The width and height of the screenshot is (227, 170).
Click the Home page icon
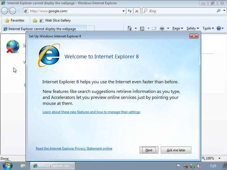pos(130,28)
